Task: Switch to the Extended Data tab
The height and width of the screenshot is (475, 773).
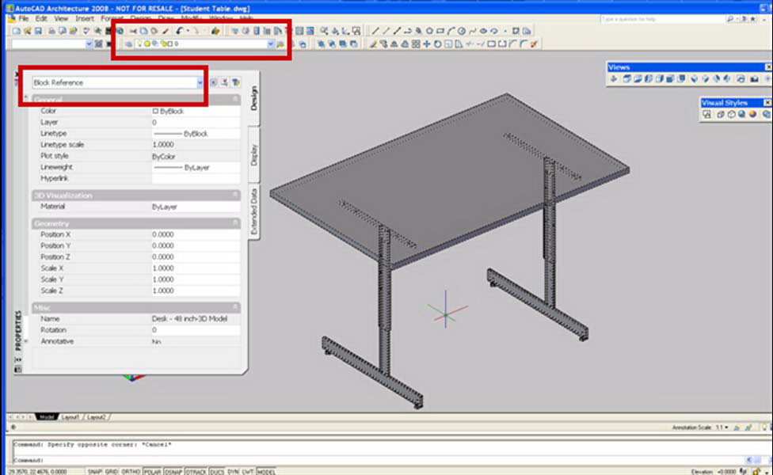Action: (x=254, y=211)
